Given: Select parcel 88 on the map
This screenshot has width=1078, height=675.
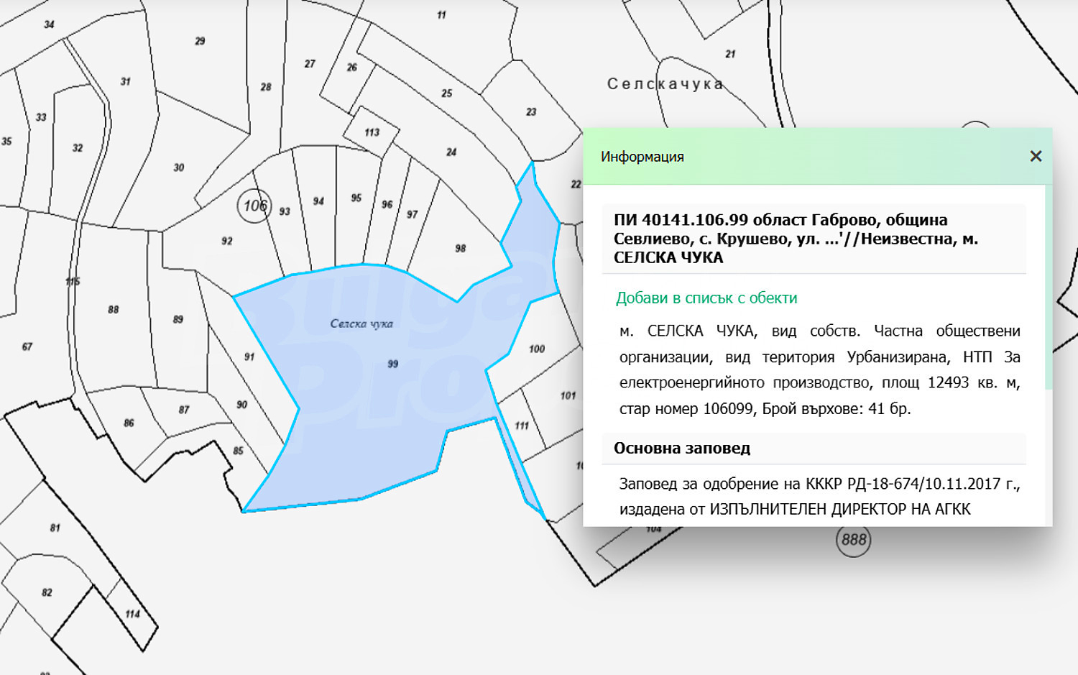Looking at the screenshot, I should pos(114,310).
